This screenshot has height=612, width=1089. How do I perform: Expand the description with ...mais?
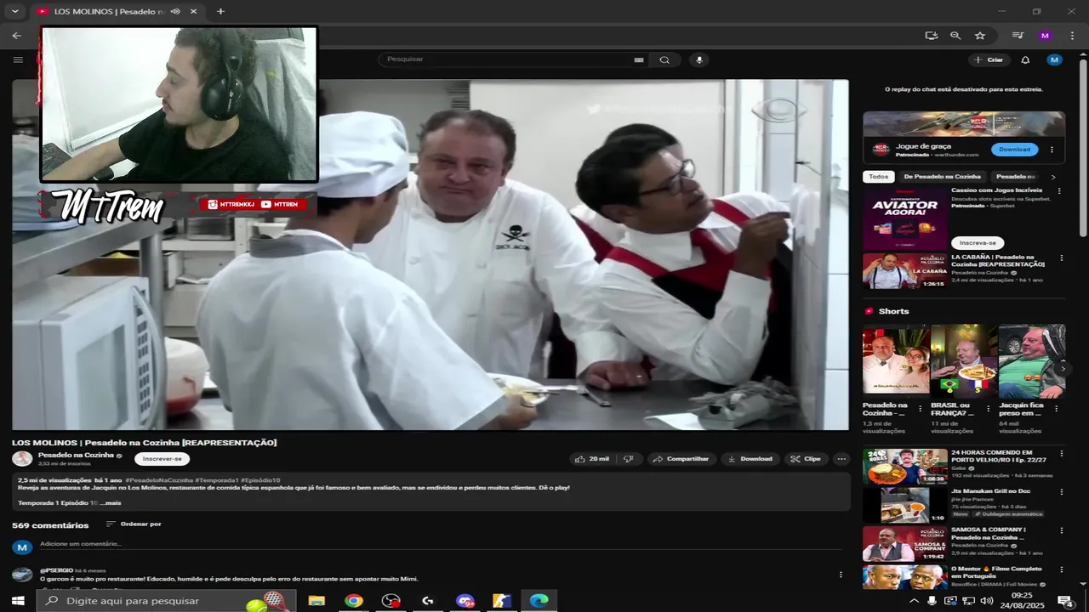coord(110,503)
